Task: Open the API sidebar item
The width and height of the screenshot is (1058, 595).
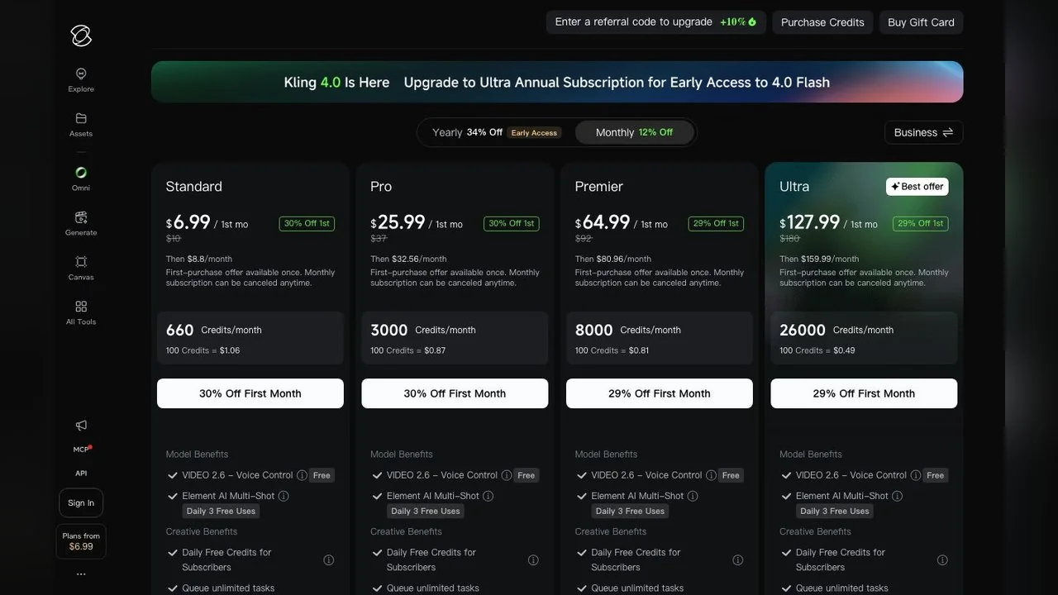Action: pos(81,474)
